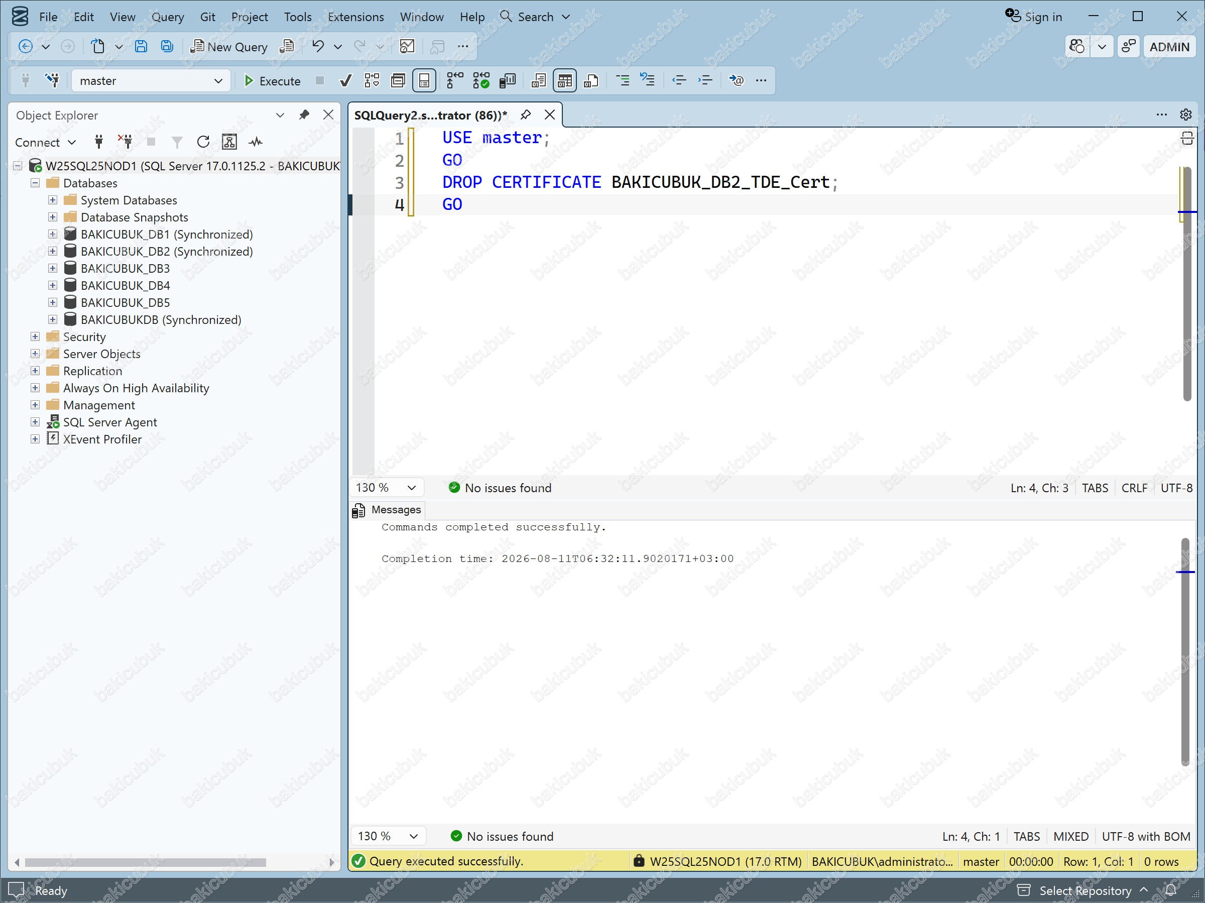Viewport: 1205px width, 903px height.
Task: Click the Disconnect icon in Object Explorer
Action: click(126, 142)
